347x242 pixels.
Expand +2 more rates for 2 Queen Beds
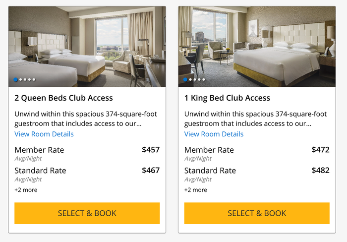point(26,190)
